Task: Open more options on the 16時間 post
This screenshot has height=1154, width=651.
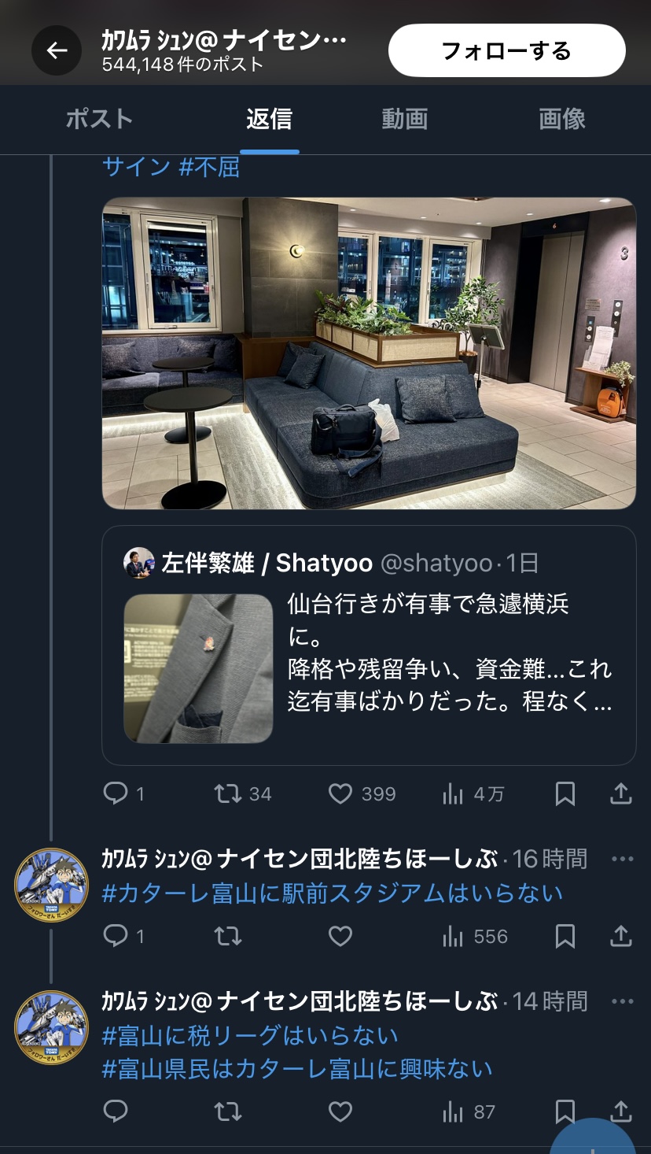Action: click(x=622, y=859)
